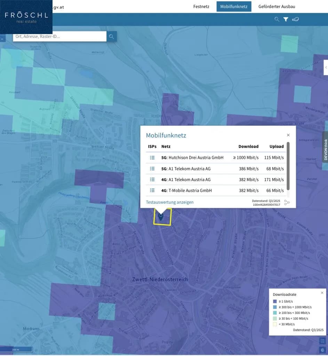Open the magnifier search icon in header bar
The width and height of the screenshot is (328, 356).
pos(277,19)
